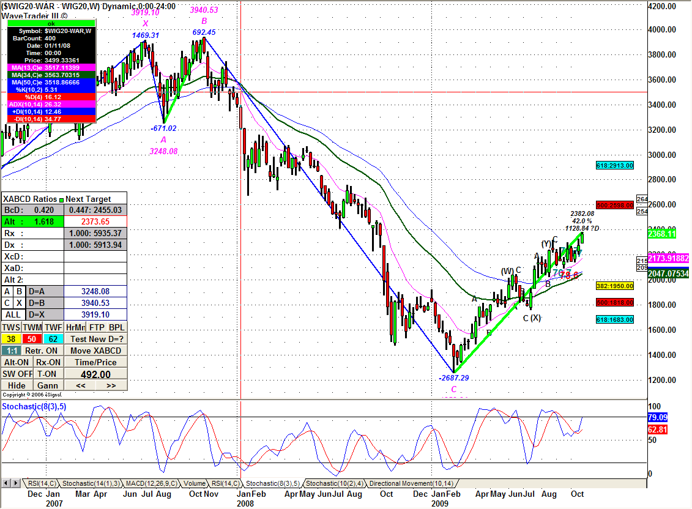Click the A point selector box
The width and height of the screenshot is (692, 509).
[7, 292]
